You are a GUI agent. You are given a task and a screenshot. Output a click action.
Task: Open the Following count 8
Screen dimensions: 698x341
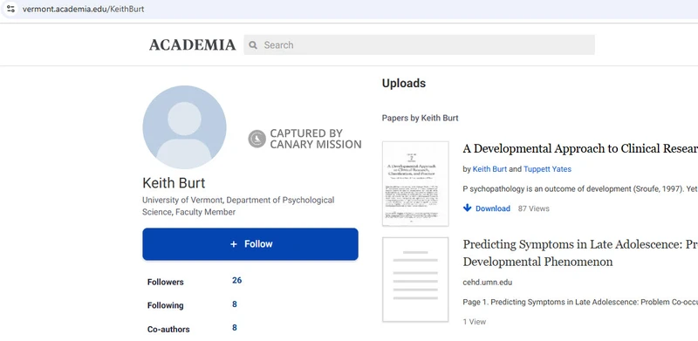pyautogui.click(x=235, y=304)
